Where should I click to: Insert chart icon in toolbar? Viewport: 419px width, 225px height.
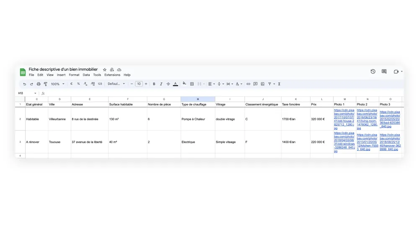tap(263, 84)
